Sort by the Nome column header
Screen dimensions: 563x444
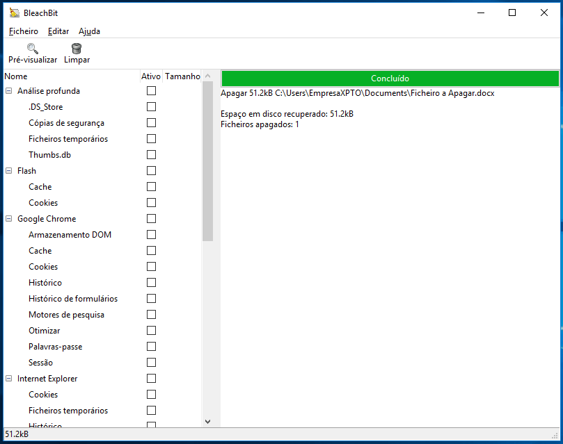[72, 76]
